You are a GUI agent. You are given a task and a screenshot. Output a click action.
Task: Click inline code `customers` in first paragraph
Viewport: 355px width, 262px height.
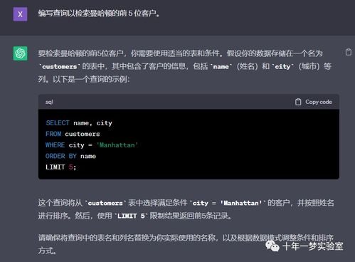(59, 67)
